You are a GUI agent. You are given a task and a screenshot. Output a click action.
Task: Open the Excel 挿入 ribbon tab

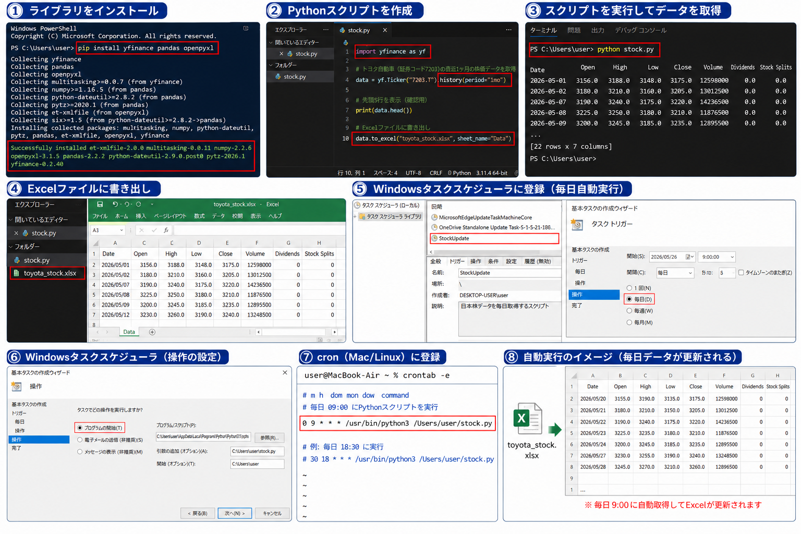pos(141,216)
